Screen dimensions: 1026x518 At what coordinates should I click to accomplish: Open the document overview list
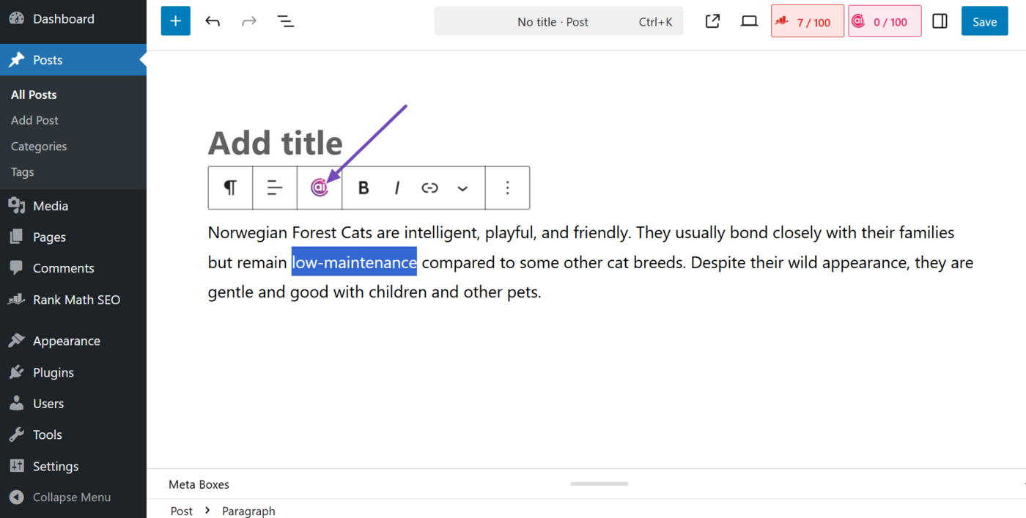[x=286, y=21]
